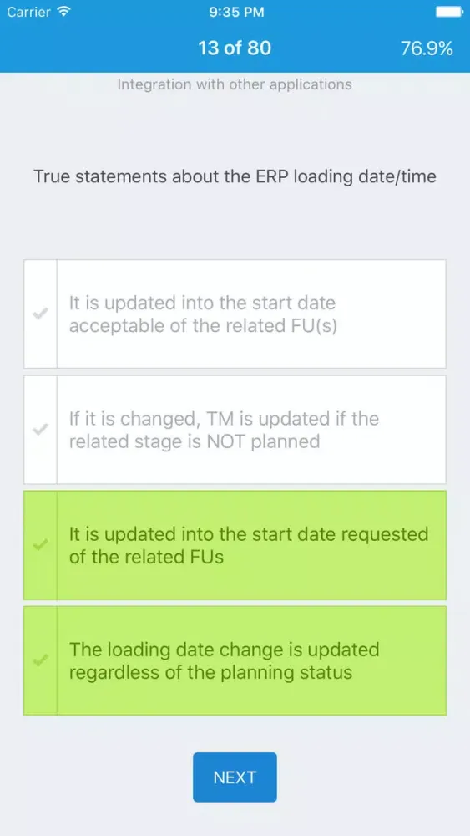Select answer 'It is updated into the start date acceptable'
The width and height of the screenshot is (470, 836).
(235, 314)
